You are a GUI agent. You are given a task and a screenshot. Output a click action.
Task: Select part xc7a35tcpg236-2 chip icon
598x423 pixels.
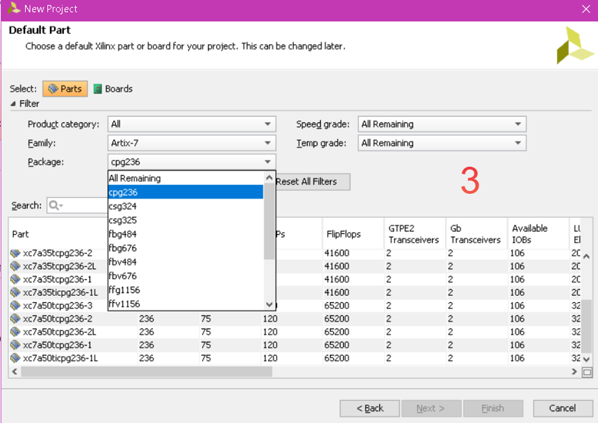pos(15,254)
